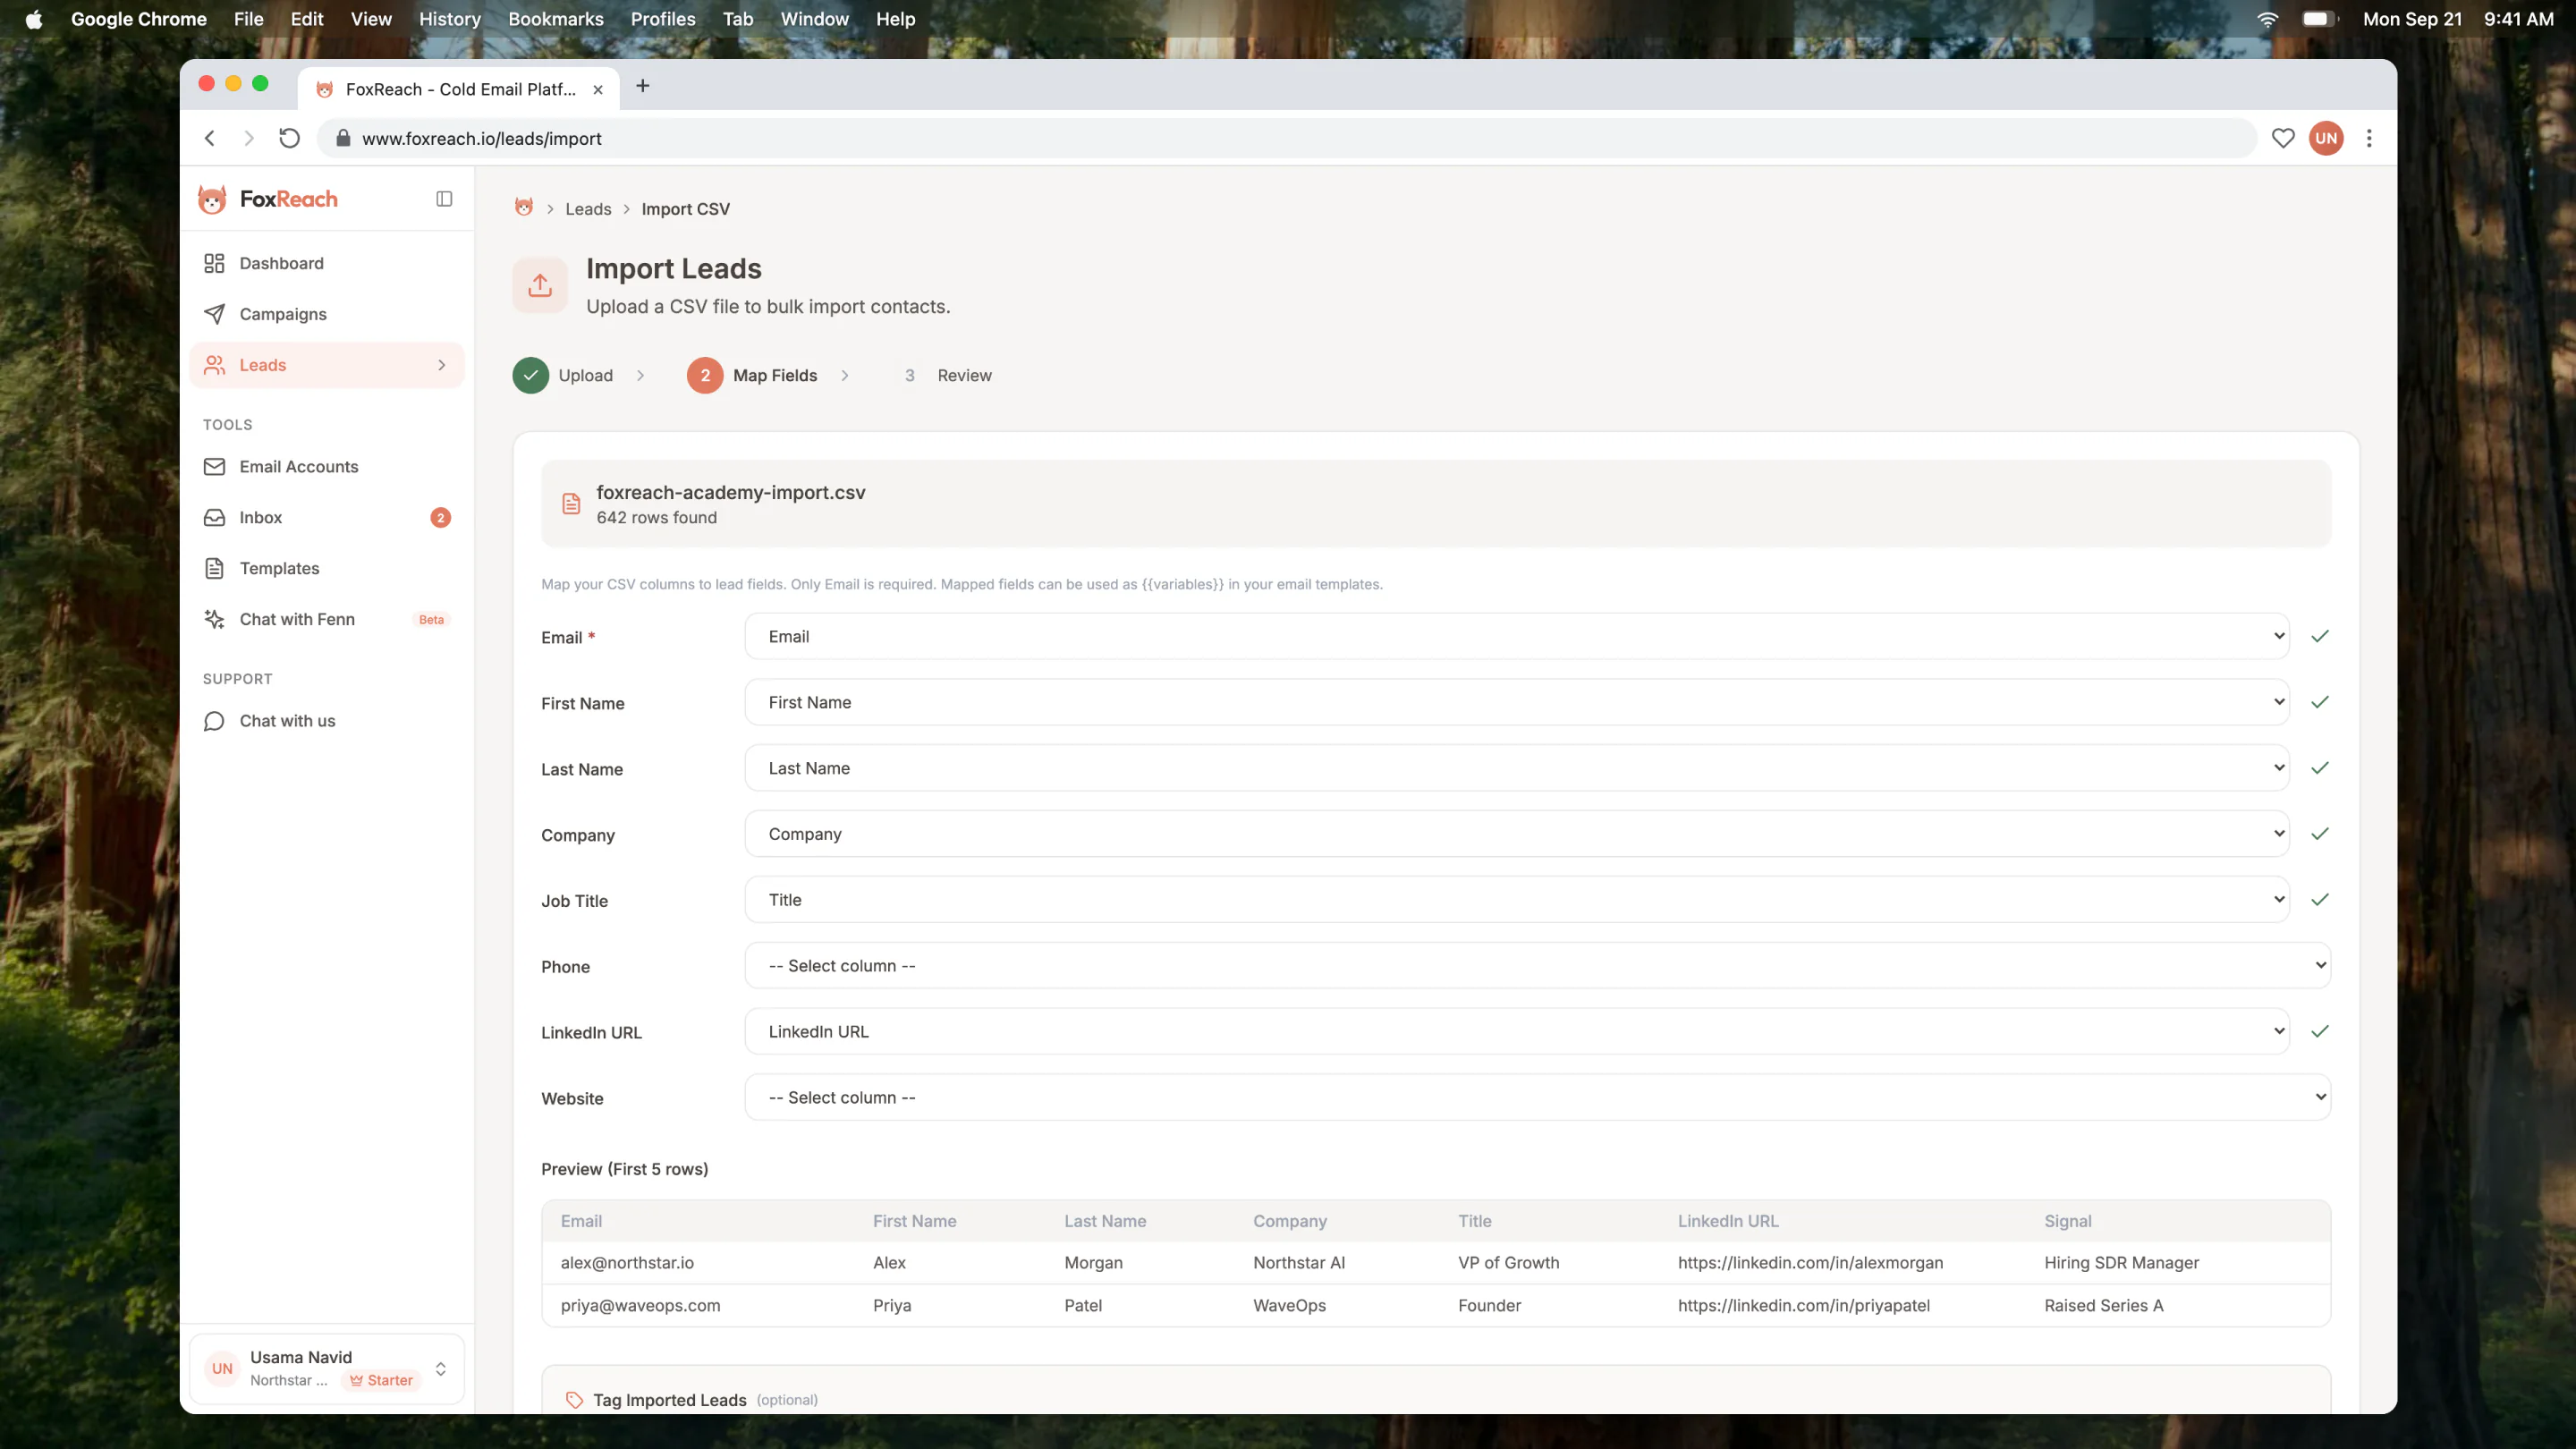Click the bookmark heart icon in address bar
The height and width of the screenshot is (1449, 2576).
tap(2283, 138)
